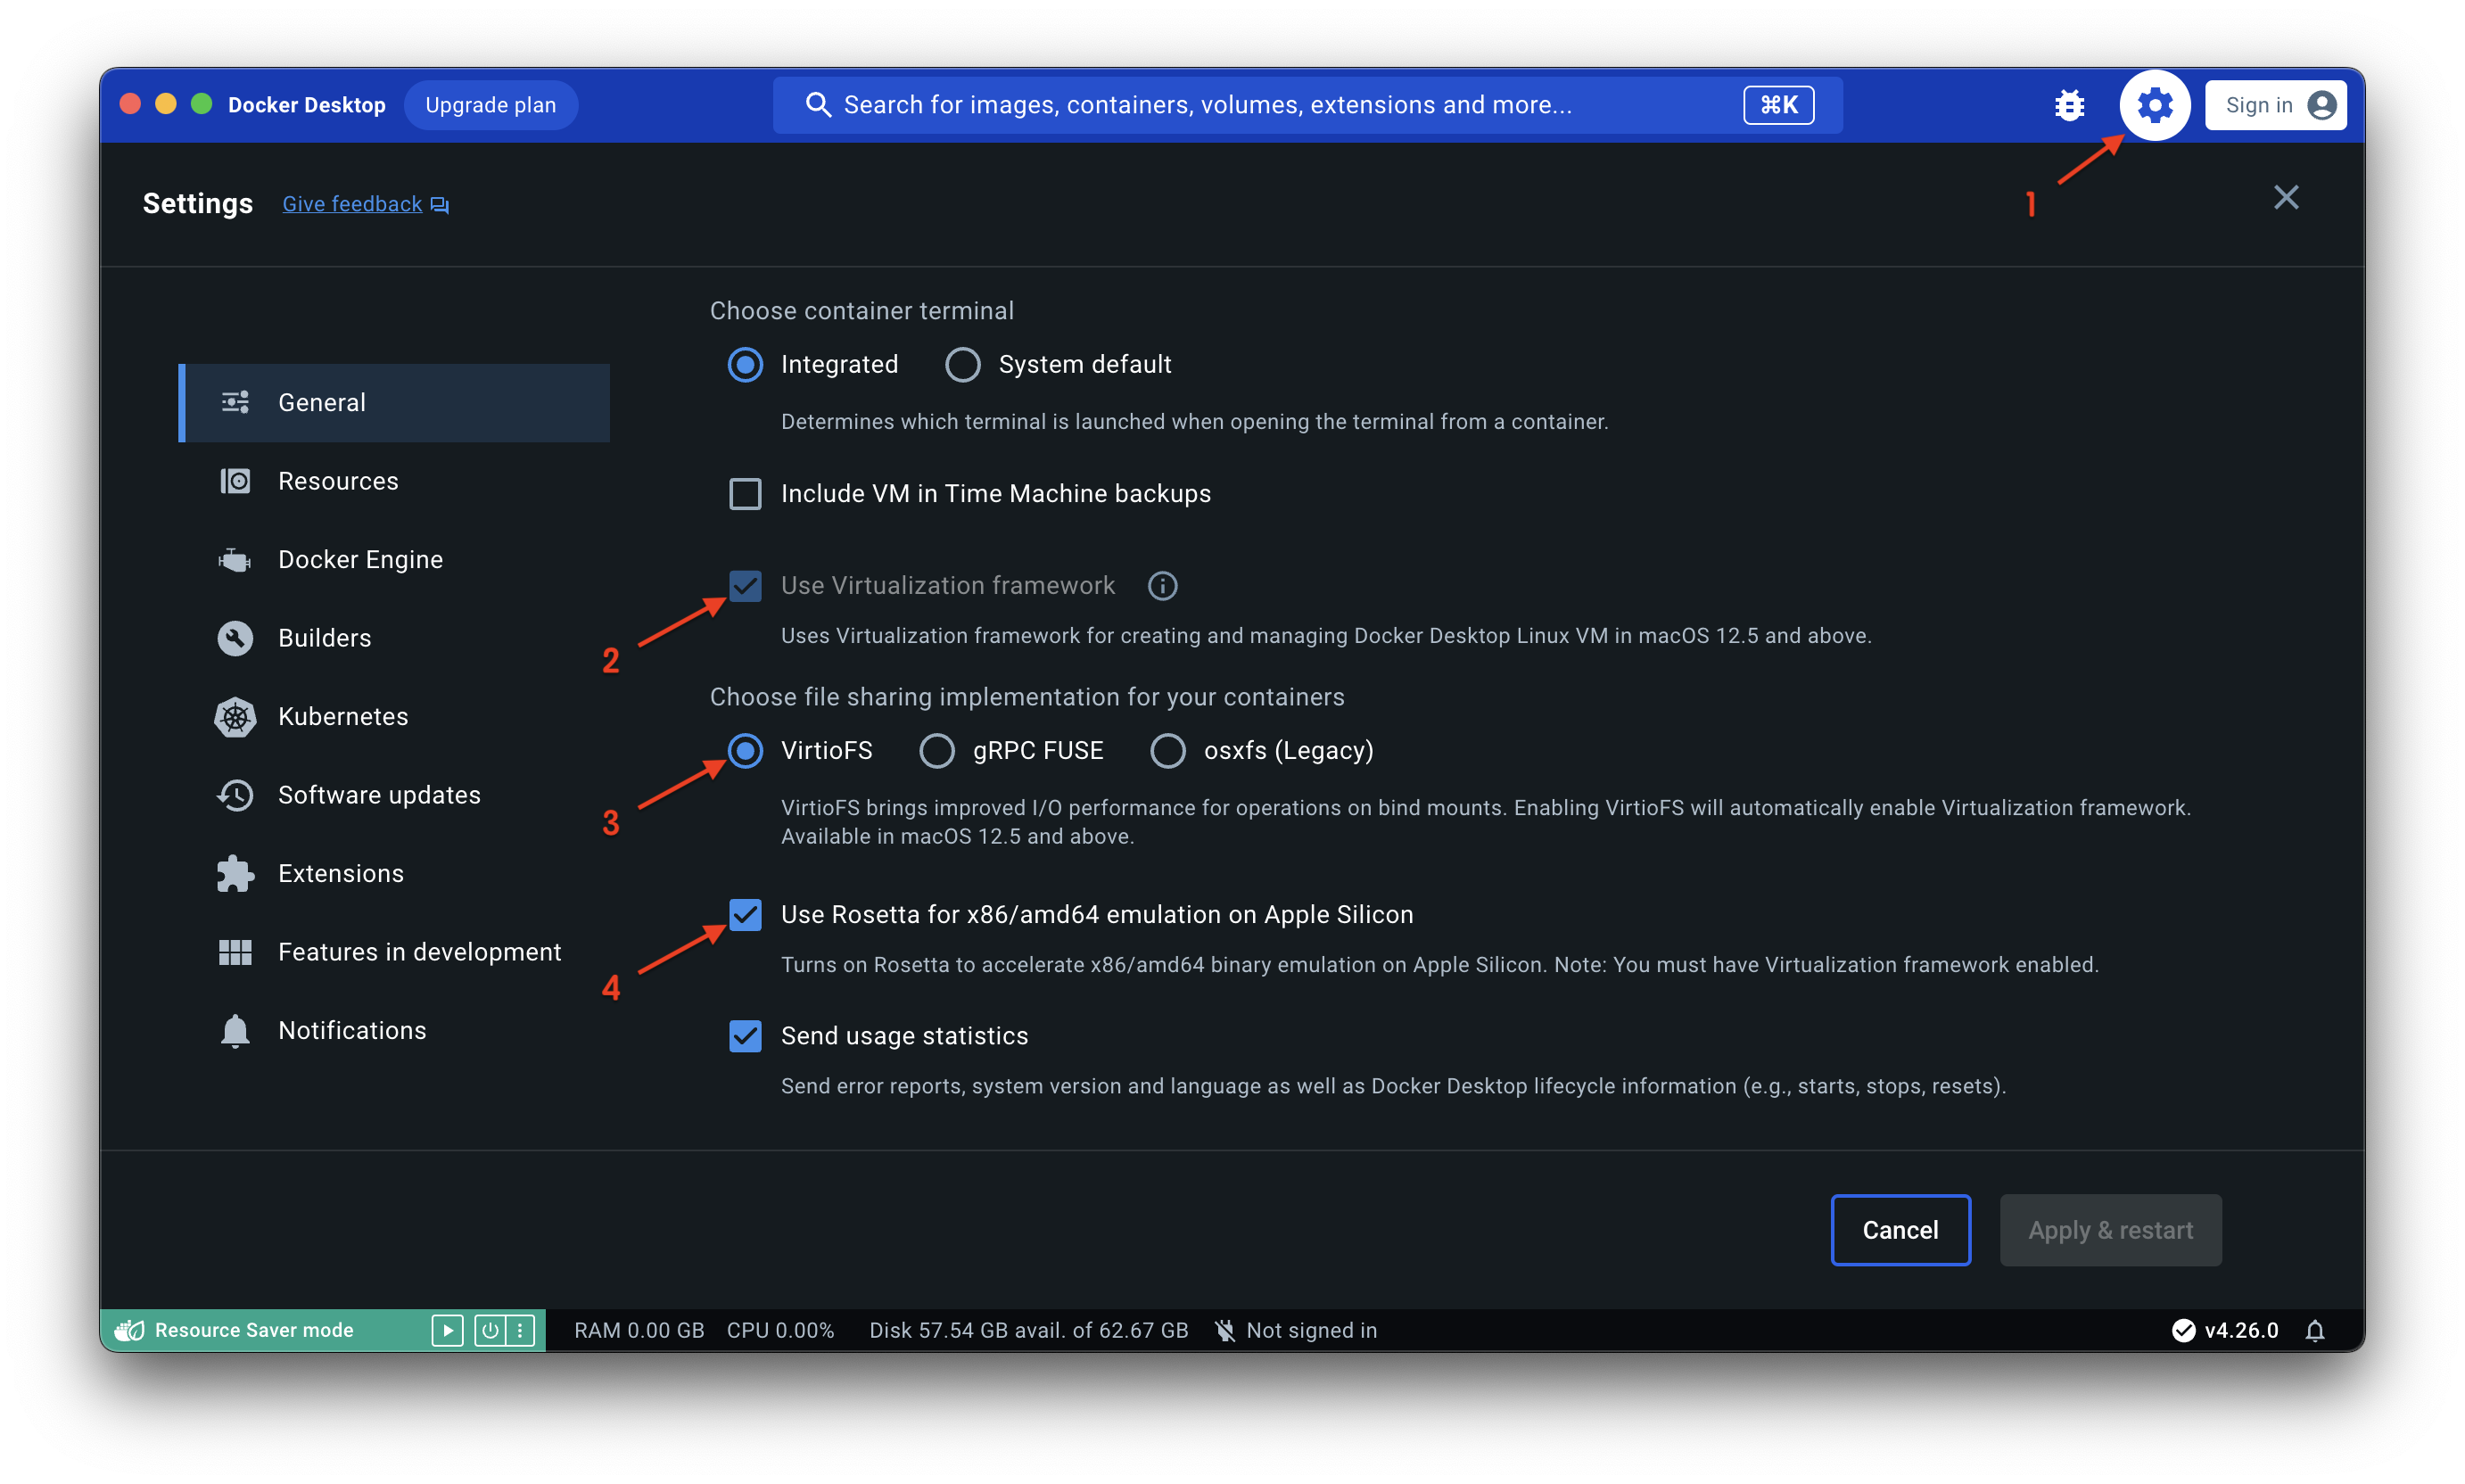2465x1484 pixels.
Task: Click the Features in development grid icon
Action: [x=235, y=952]
